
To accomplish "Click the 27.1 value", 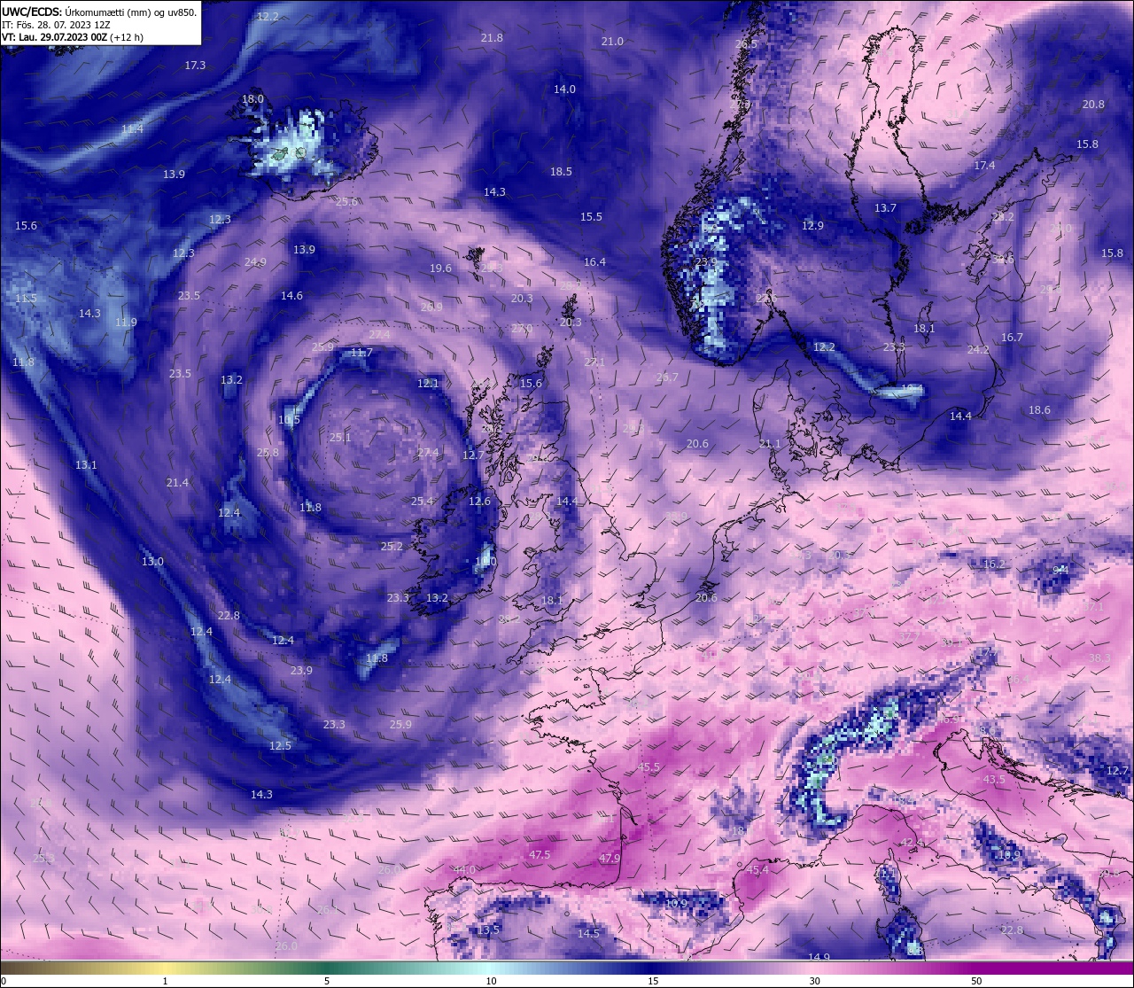I will [x=594, y=362].
